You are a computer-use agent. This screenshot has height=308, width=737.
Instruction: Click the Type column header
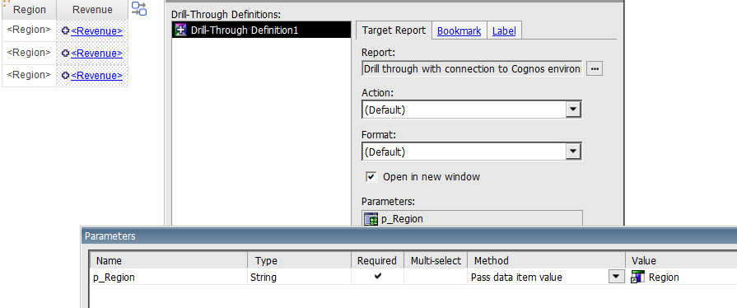click(x=300, y=260)
